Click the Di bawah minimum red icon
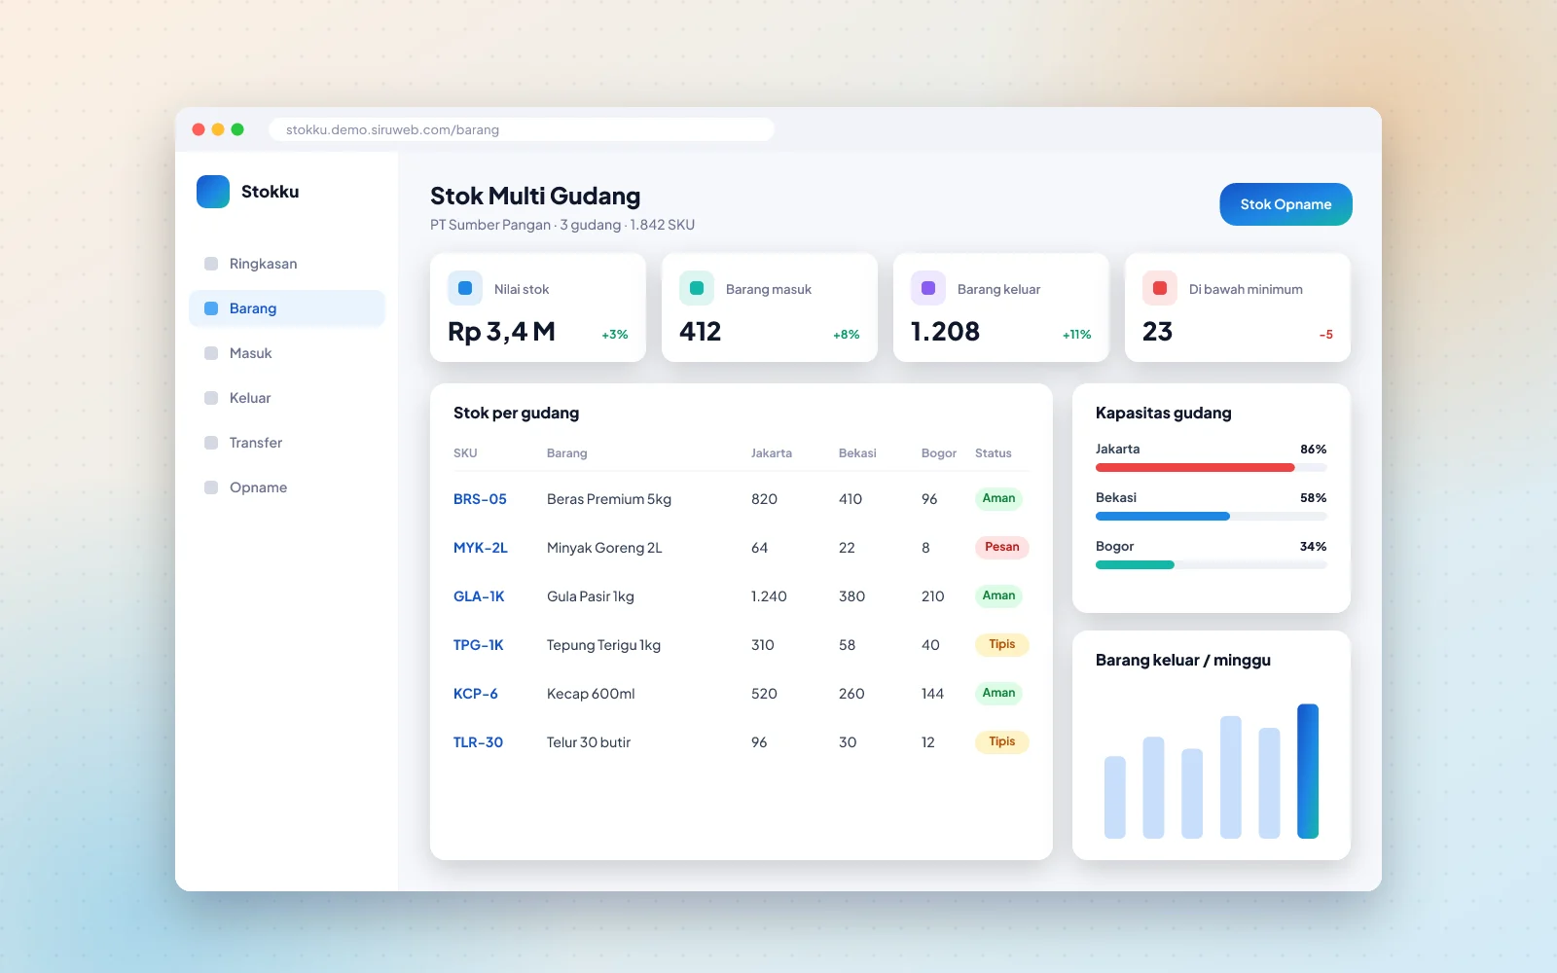 point(1160,288)
